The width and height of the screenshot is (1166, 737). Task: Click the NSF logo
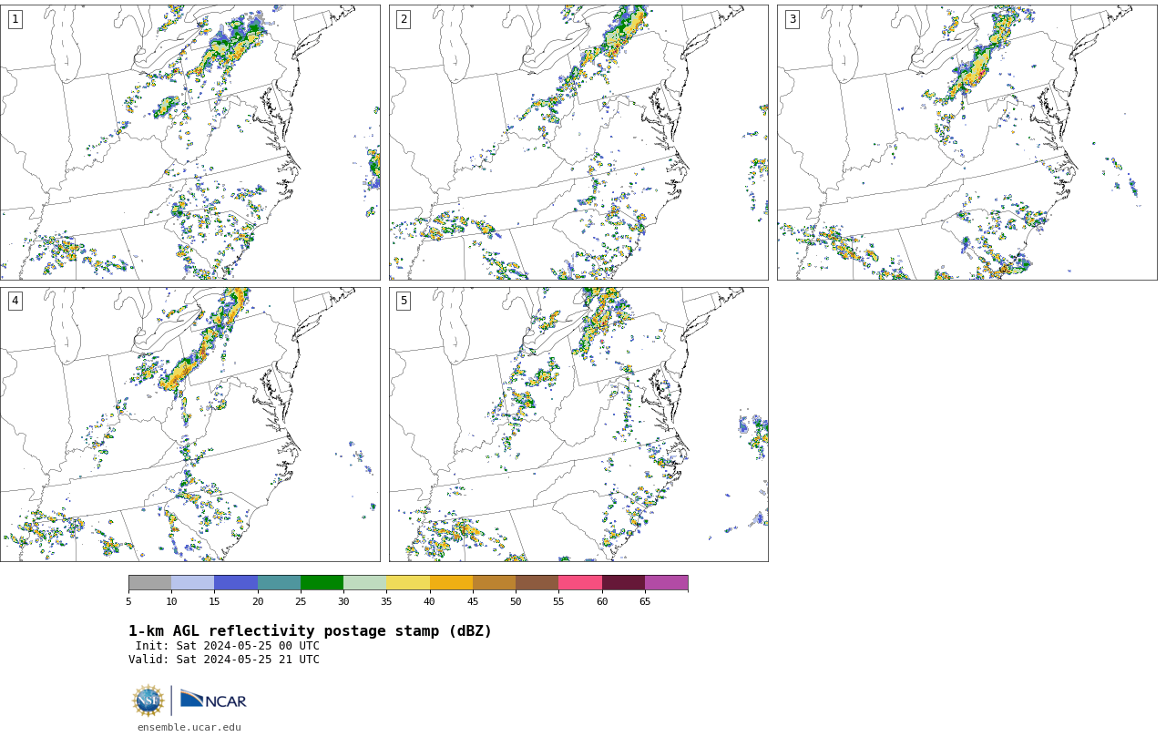point(148,701)
